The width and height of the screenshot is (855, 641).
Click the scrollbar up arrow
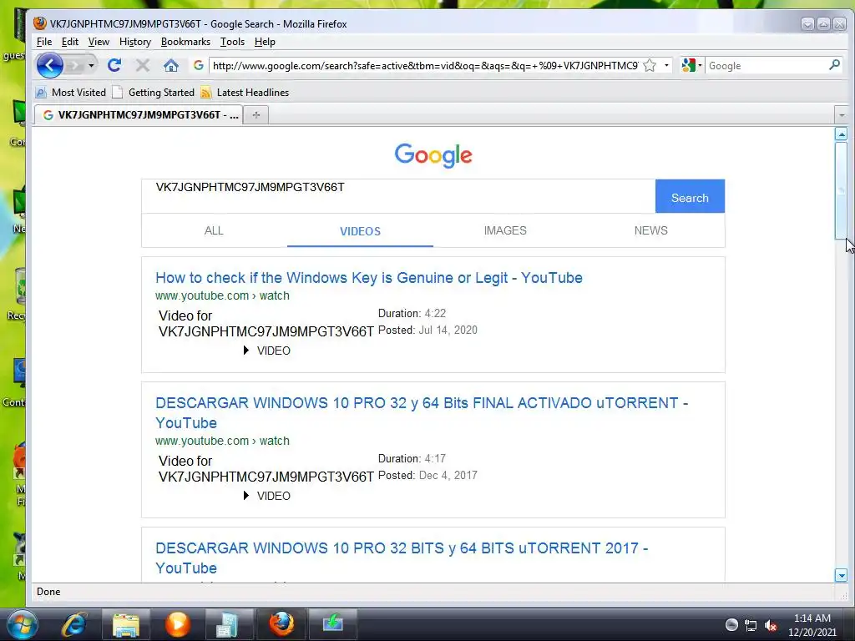841,134
